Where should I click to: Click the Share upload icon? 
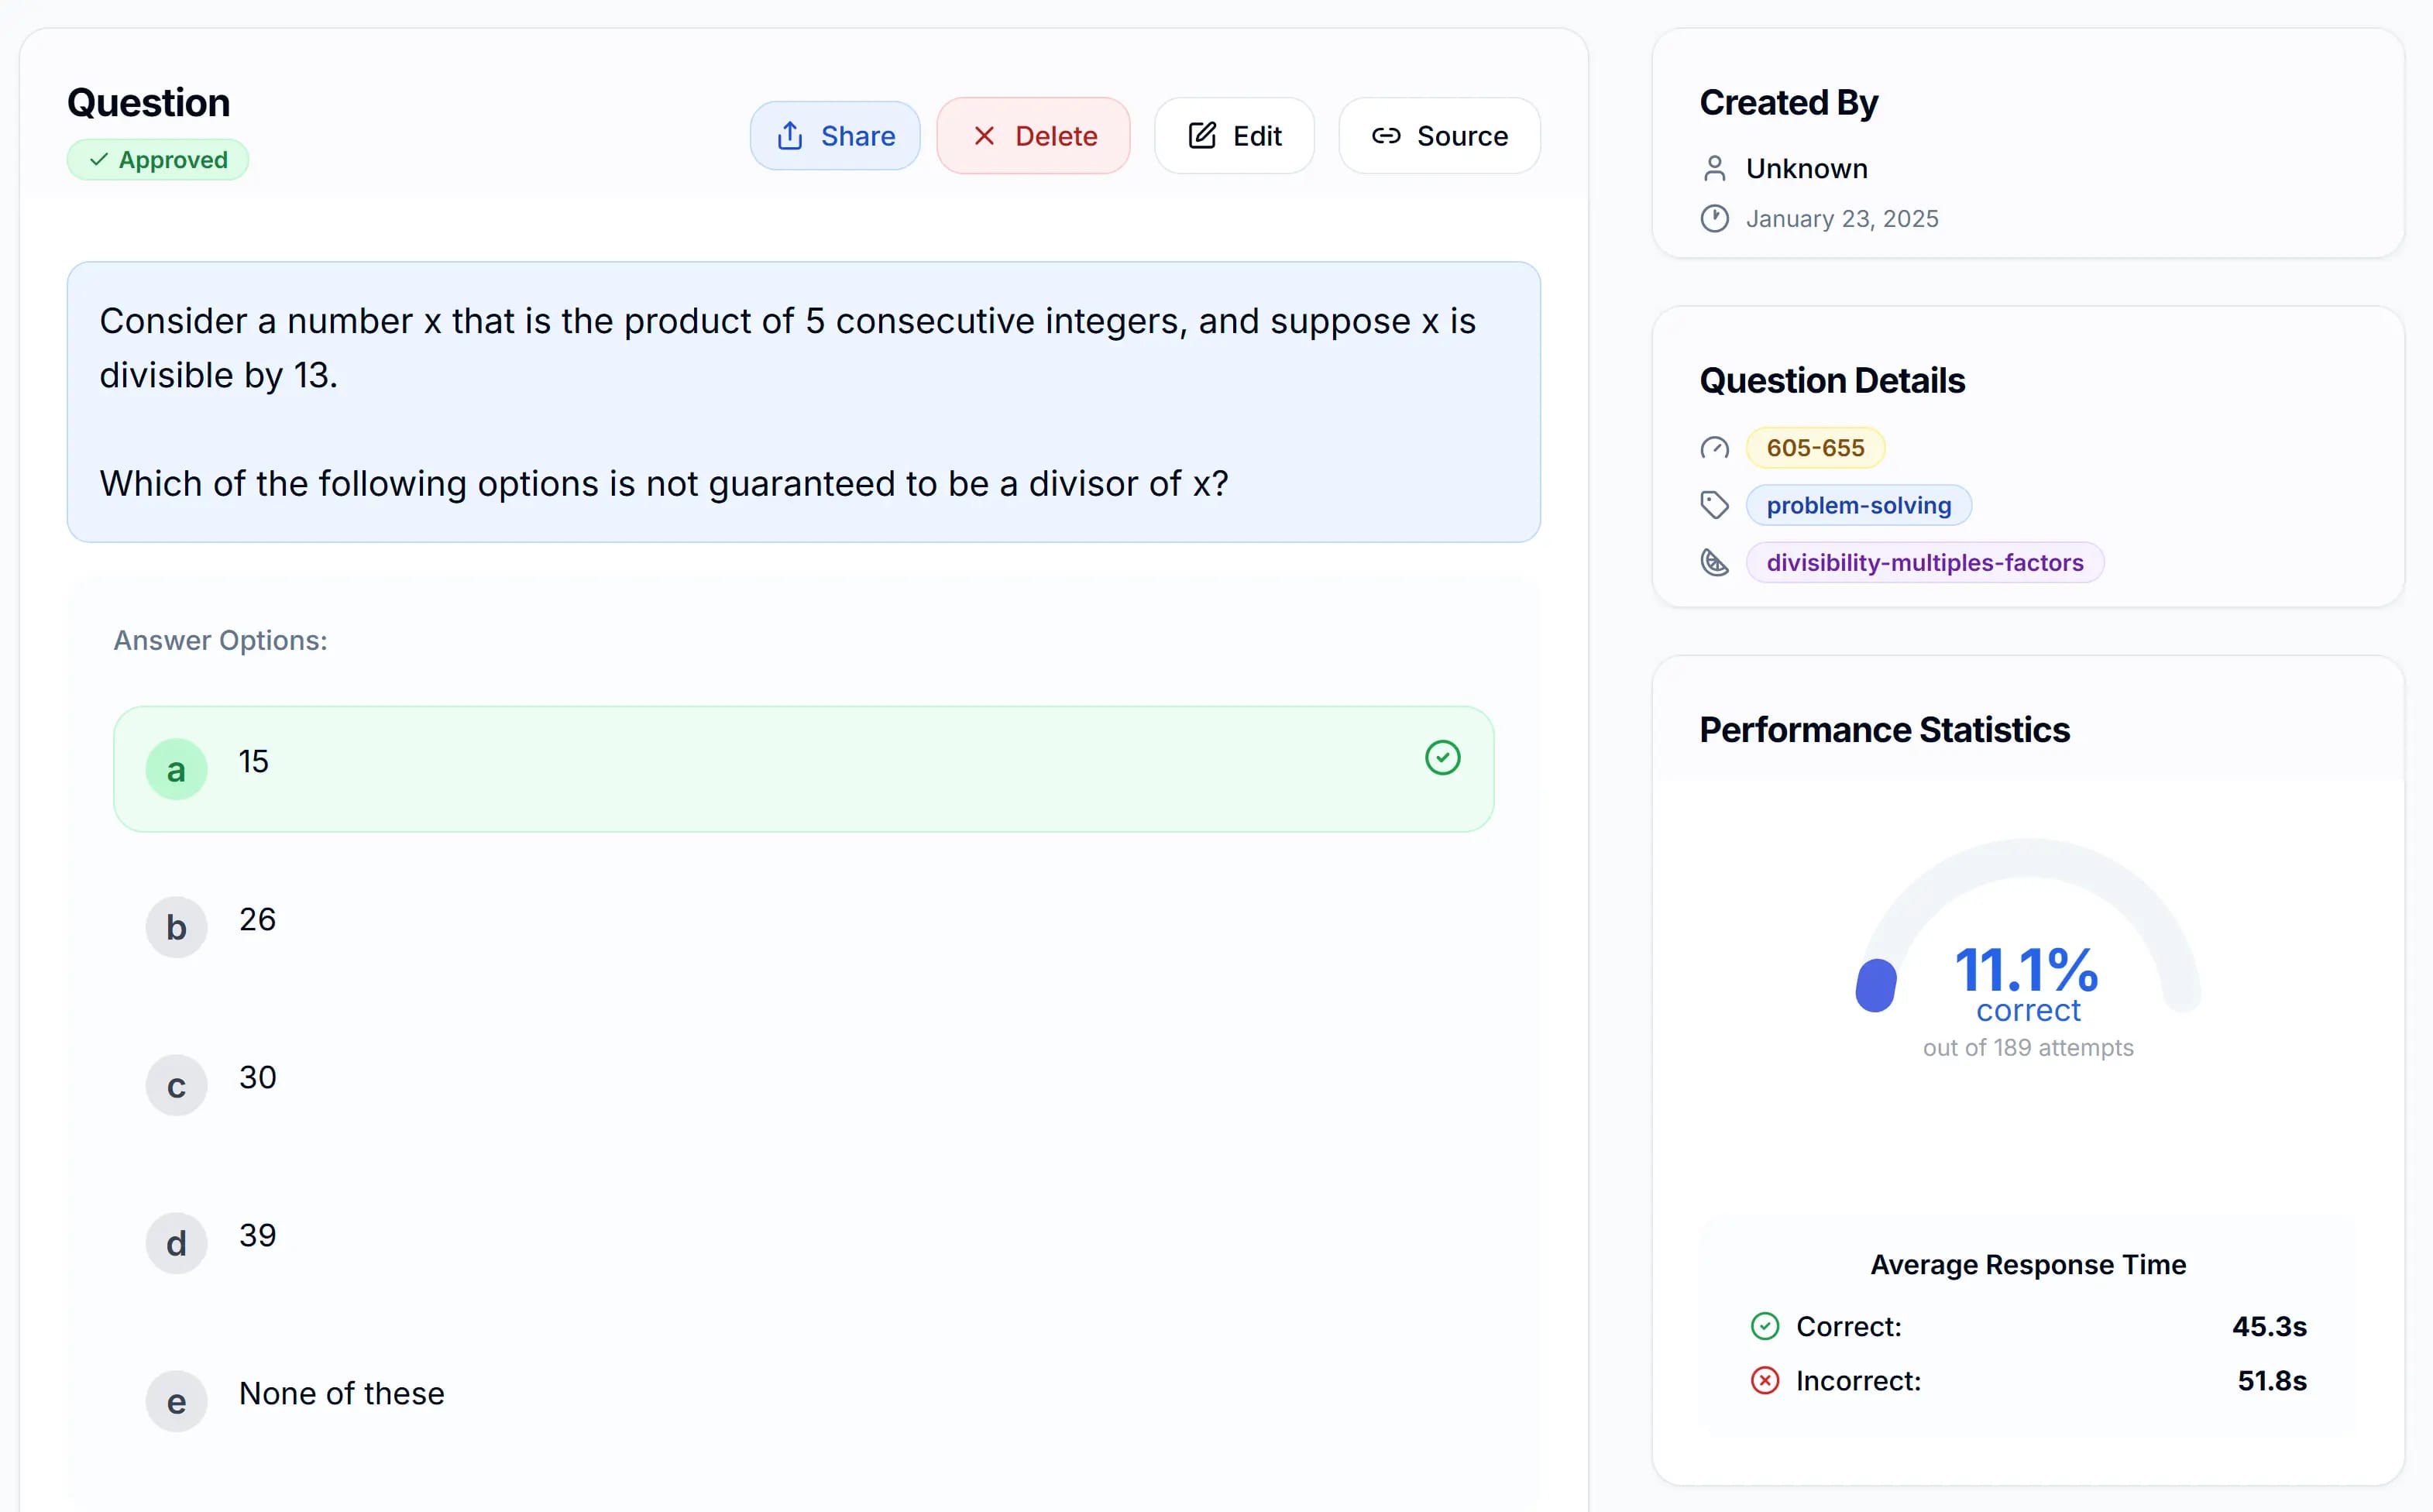[x=790, y=135]
